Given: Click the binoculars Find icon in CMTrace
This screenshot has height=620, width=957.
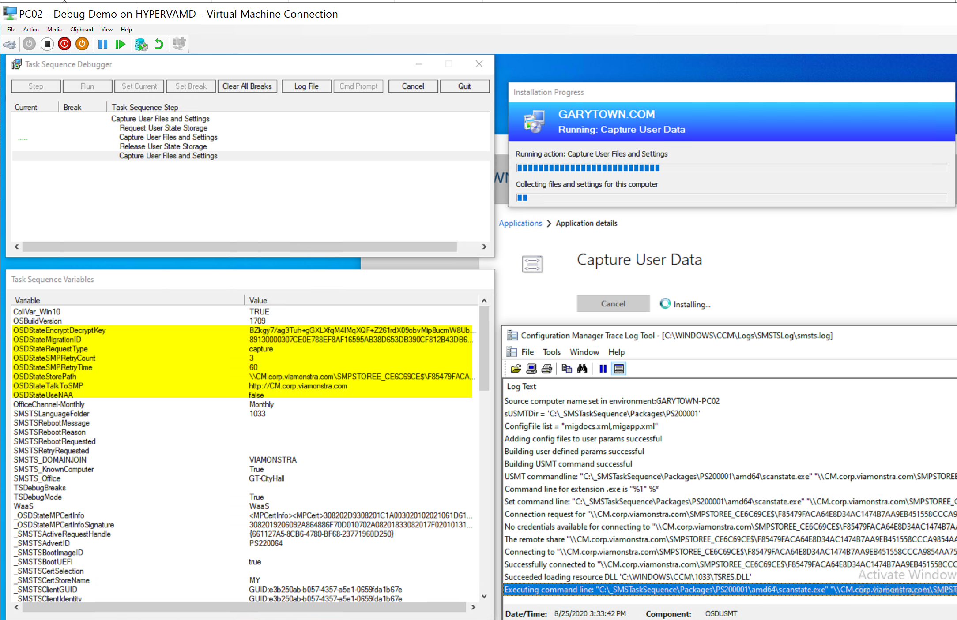Looking at the screenshot, I should (x=582, y=369).
